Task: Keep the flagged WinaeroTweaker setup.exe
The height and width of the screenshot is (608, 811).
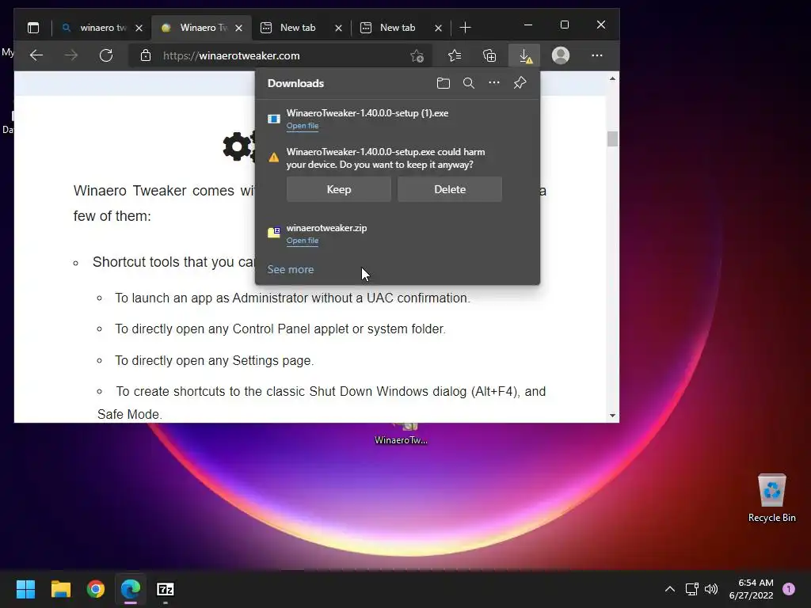Action: tap(339, 189)
